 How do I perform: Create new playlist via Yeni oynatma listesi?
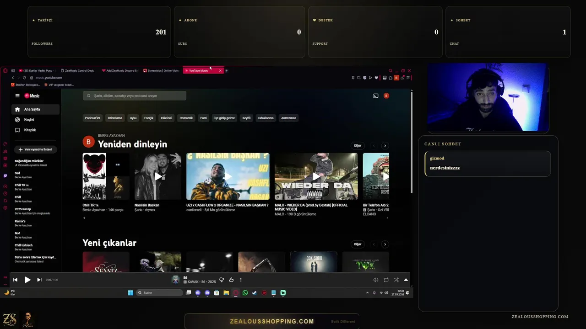(x=35, y=149)
